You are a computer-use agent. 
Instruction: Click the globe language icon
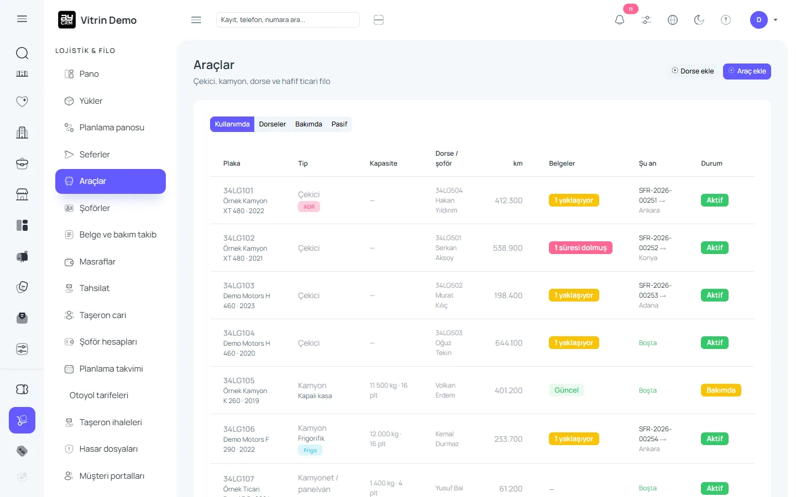point(673,20)
